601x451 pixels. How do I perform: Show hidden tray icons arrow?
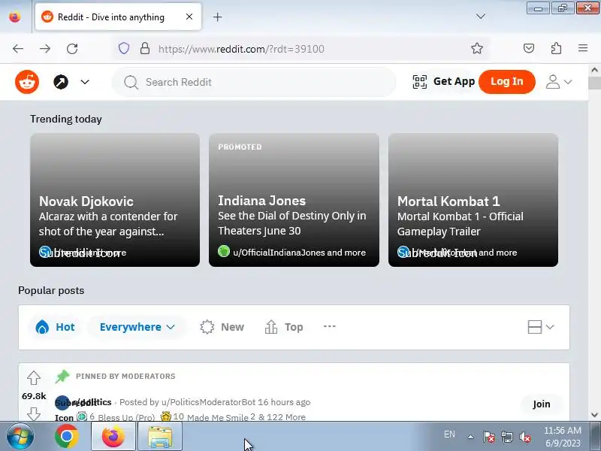470,437
